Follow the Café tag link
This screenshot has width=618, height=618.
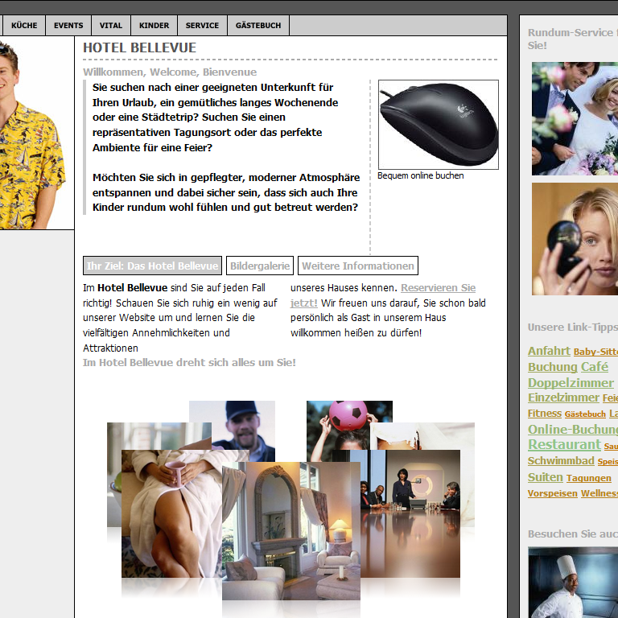point(595,367)
